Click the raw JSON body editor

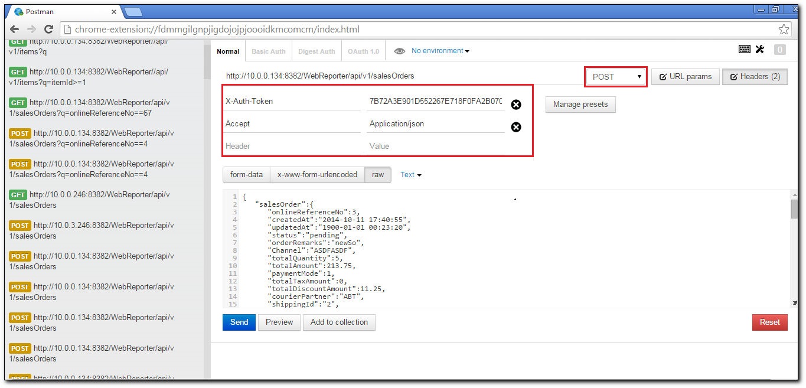point(507,249)
